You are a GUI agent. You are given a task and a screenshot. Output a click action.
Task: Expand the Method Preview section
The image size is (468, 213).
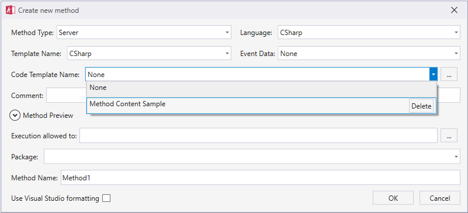[x=15, y=116]
